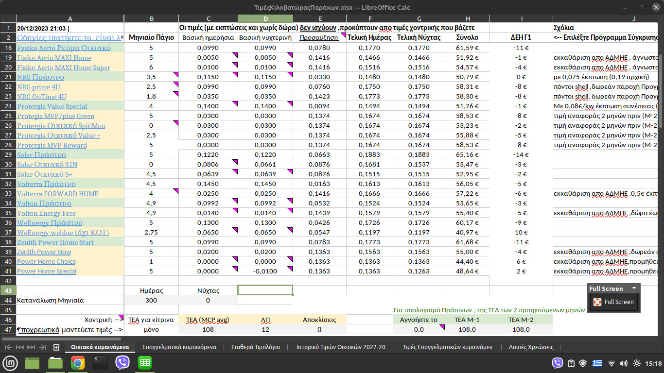Click the next sheet navigation arrow
This screenshot has width=664, height=373.
[31, 347]
